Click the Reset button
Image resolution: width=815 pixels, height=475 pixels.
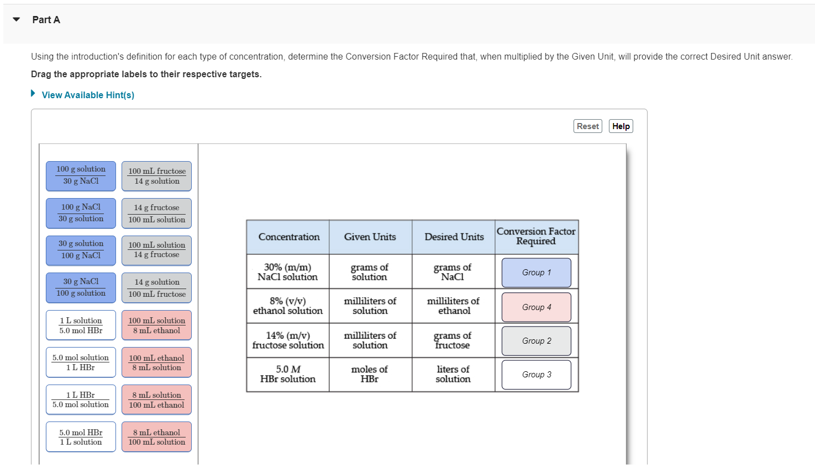pos(588,126)
